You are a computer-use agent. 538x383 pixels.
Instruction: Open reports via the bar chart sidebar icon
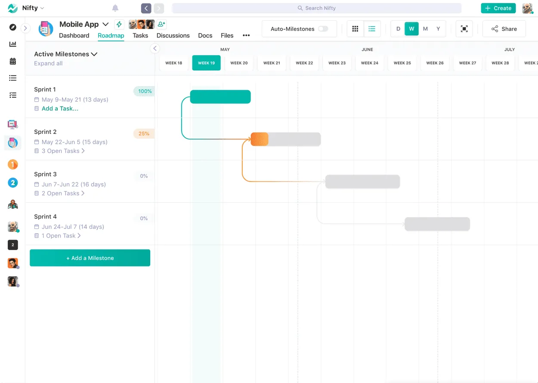(x=12, y=43)
